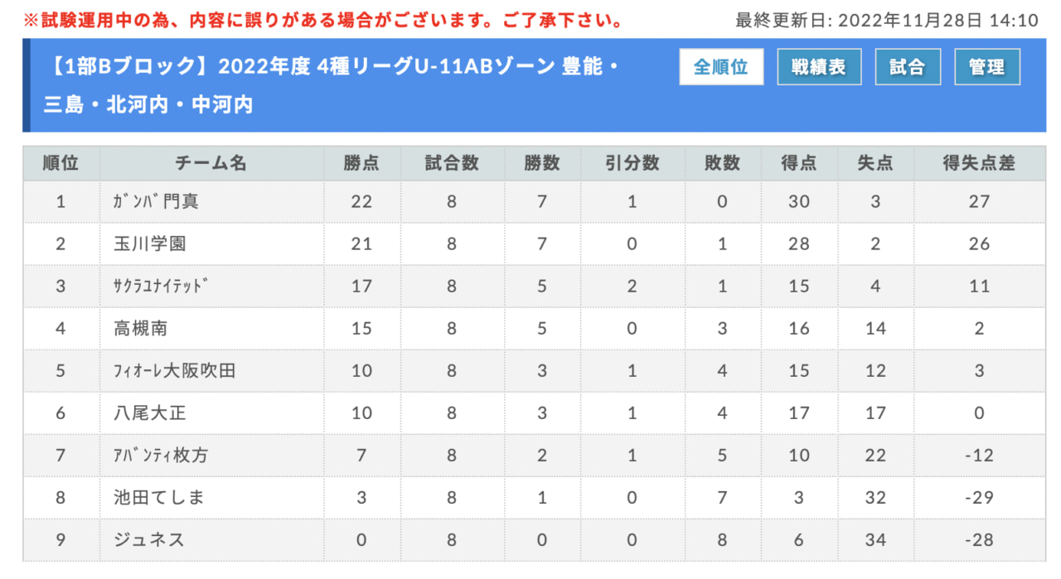Click the 順位 column header

(x=61, y=163)
